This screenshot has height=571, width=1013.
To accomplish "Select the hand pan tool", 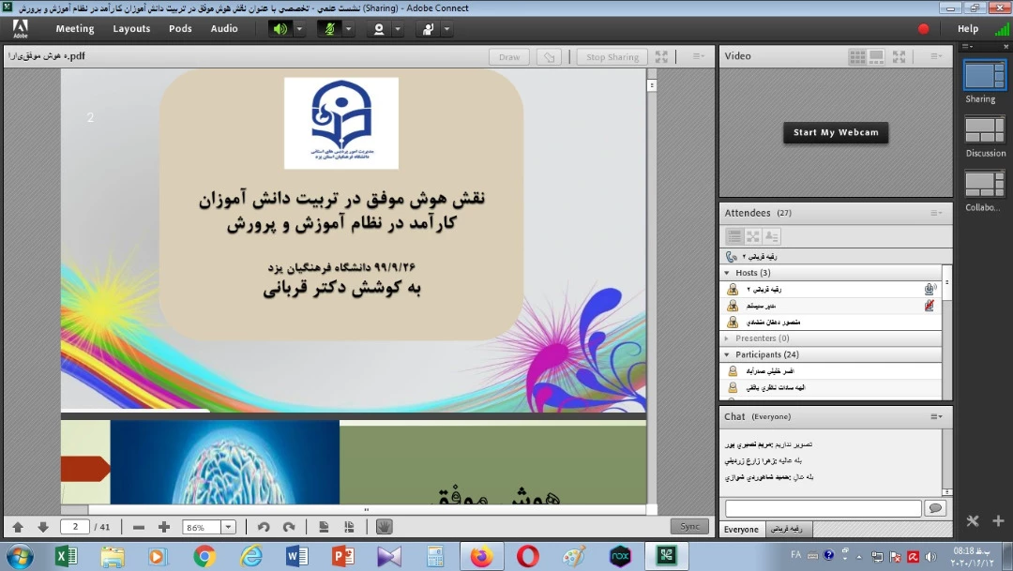I will (384, 527).
